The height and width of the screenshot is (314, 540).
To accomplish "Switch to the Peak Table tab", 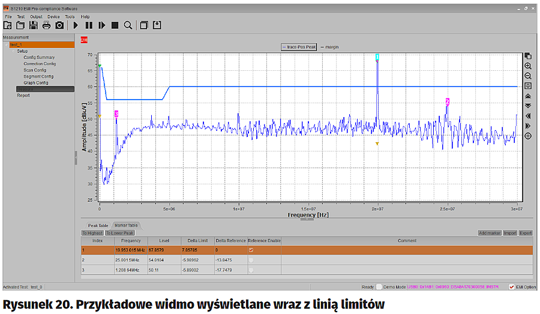I will 98,225.
